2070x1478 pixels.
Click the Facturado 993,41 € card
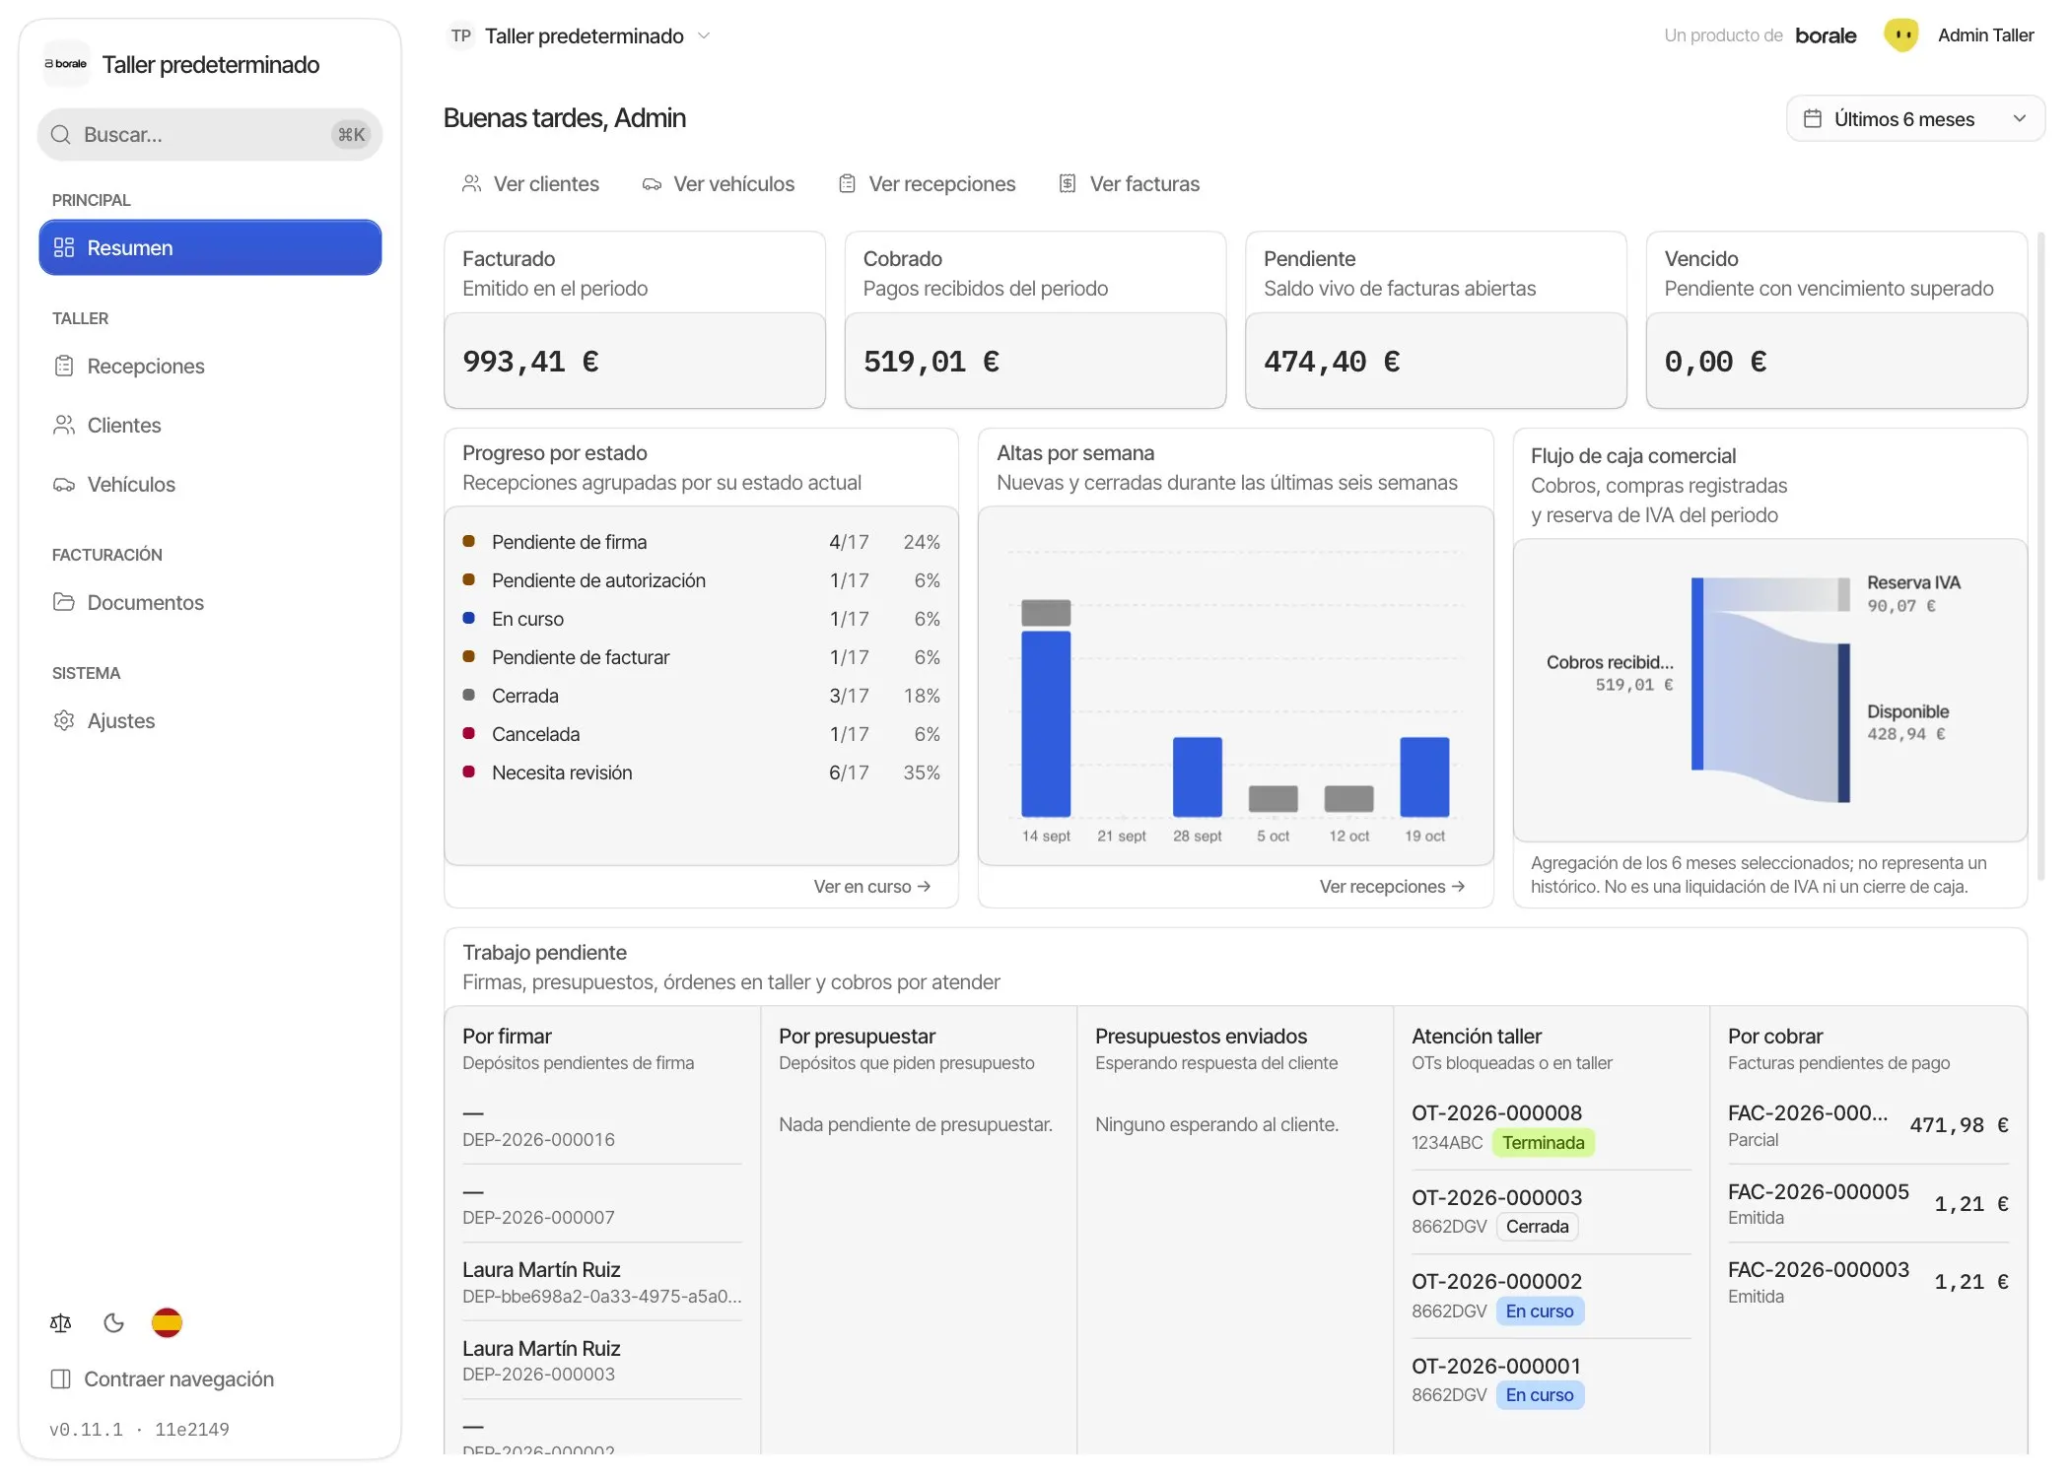tap(635, 320)
